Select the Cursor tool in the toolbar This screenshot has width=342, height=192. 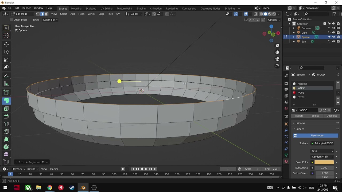coord(6,36)
